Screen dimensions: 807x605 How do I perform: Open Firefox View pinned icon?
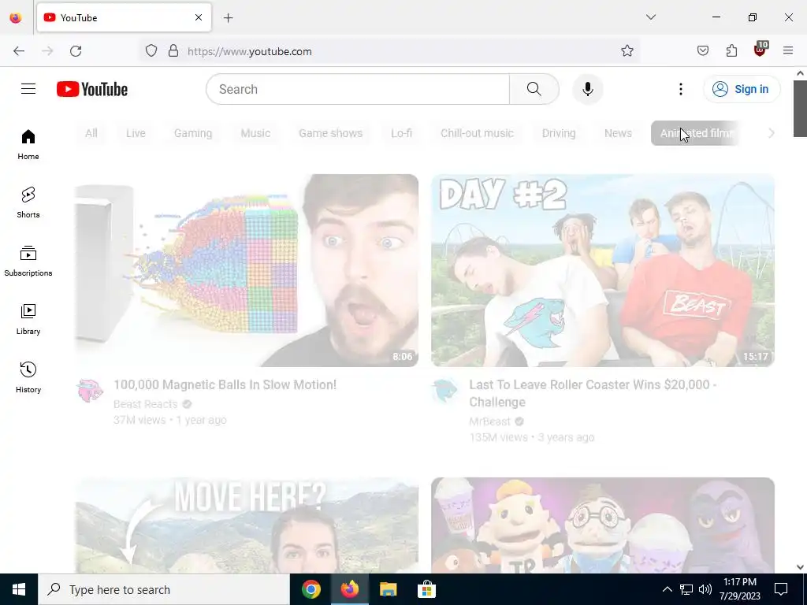click(x=16, y=18)
